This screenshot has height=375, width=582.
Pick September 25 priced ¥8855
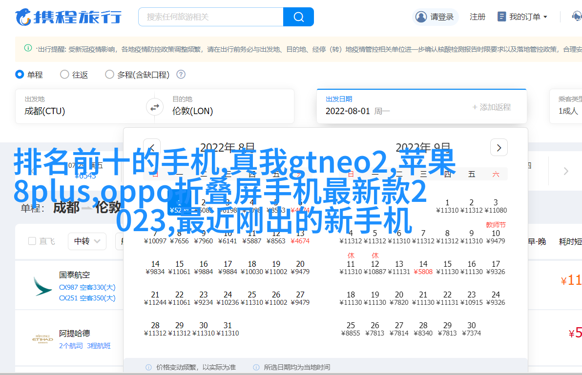[x=351, y=329]
